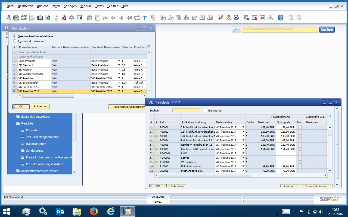Click the Print Preview toolbar icon
The image size is (348, 217).
tap(8, 18)
